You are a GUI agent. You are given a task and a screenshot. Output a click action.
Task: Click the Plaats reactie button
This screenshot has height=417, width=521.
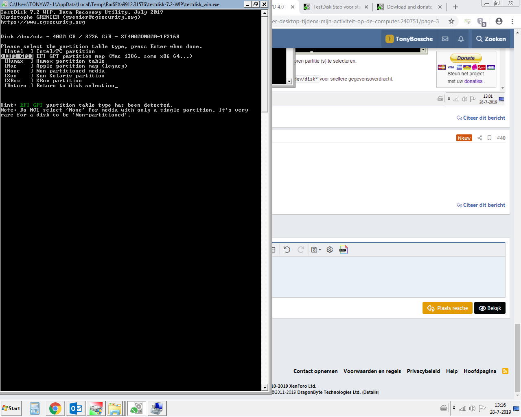coord(447,308)
